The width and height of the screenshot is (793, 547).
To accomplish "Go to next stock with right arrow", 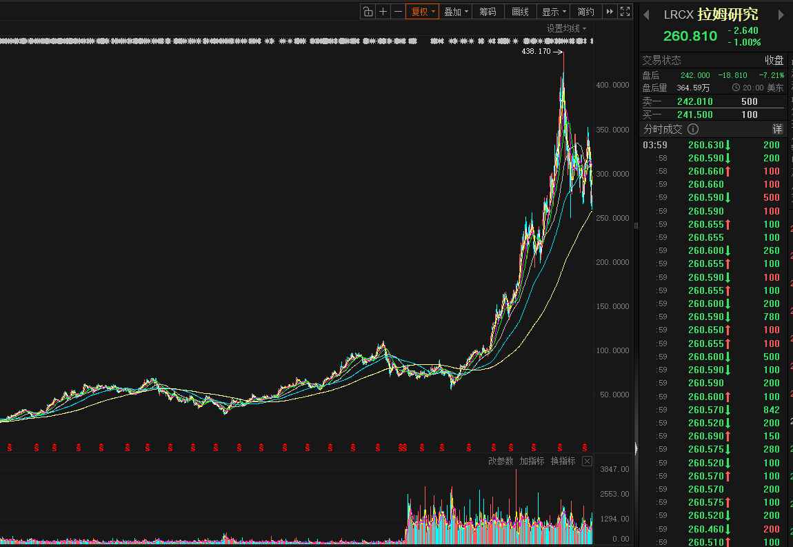I will (781, 15).
